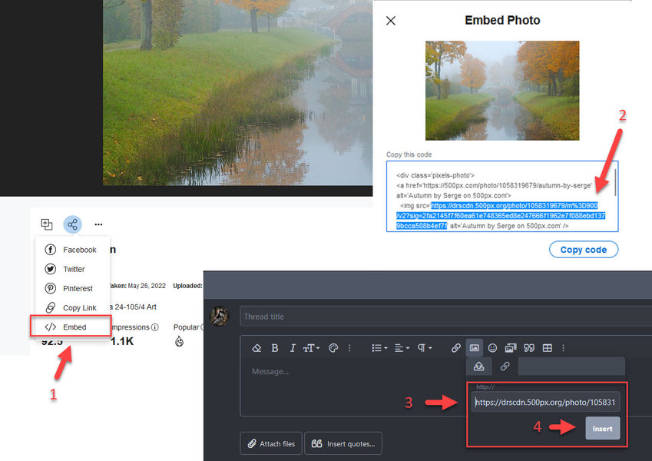Click the smiley emoji icon

point(492,348)
